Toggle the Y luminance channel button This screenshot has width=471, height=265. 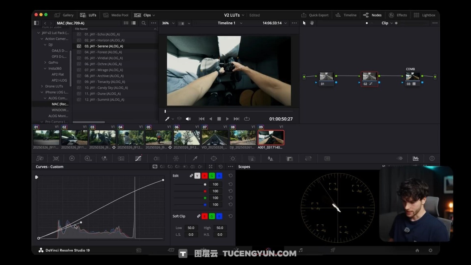pos(197,176)
